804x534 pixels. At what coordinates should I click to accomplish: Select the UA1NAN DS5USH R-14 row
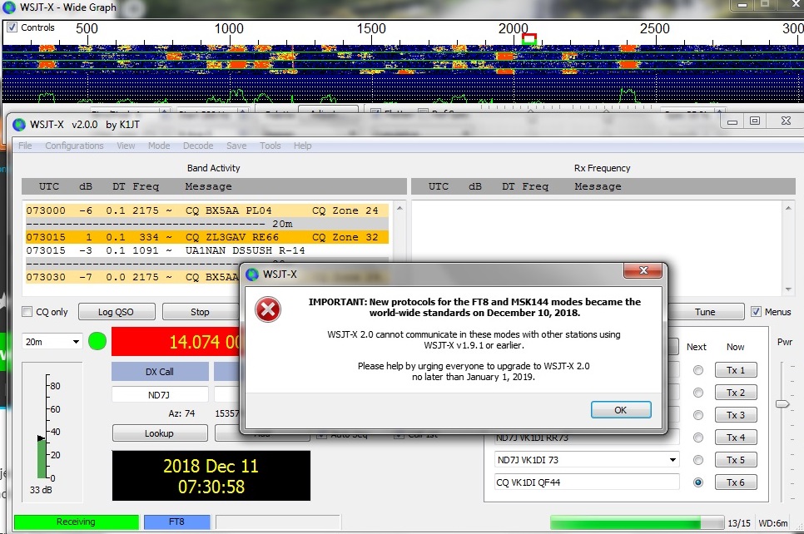point(207,250)
